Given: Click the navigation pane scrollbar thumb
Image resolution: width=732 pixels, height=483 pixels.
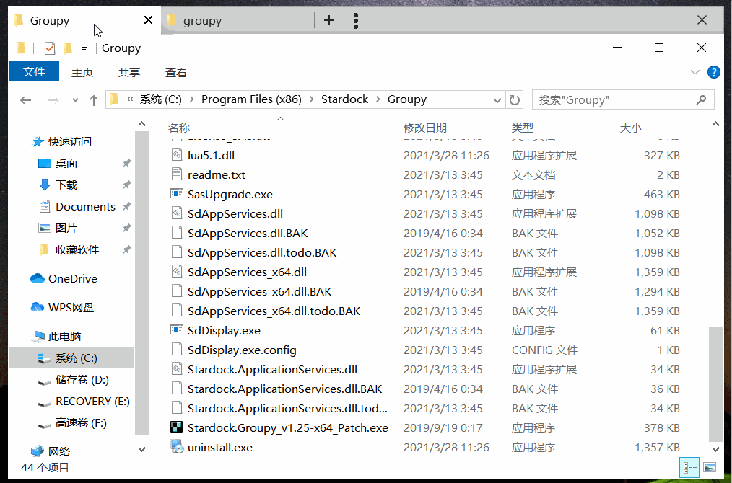Looking at the screenshot, I should click(142, 283).
